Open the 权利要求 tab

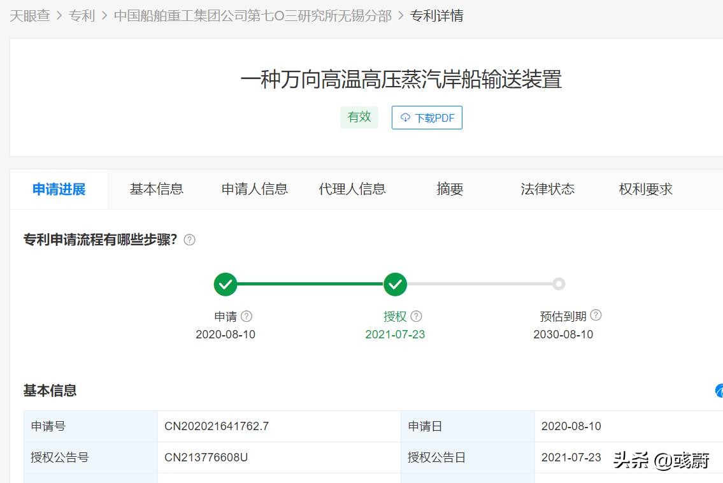645,189
